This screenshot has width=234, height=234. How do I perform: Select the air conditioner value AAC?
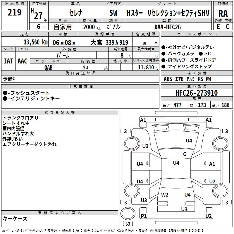pos(23,61)
